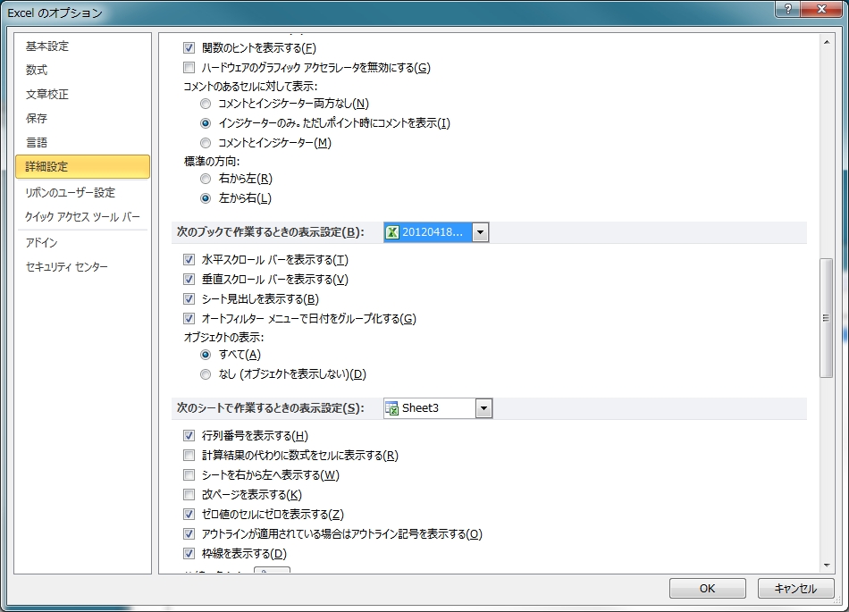Open 保存 category
849x612 pixels.
pos(83,119)
